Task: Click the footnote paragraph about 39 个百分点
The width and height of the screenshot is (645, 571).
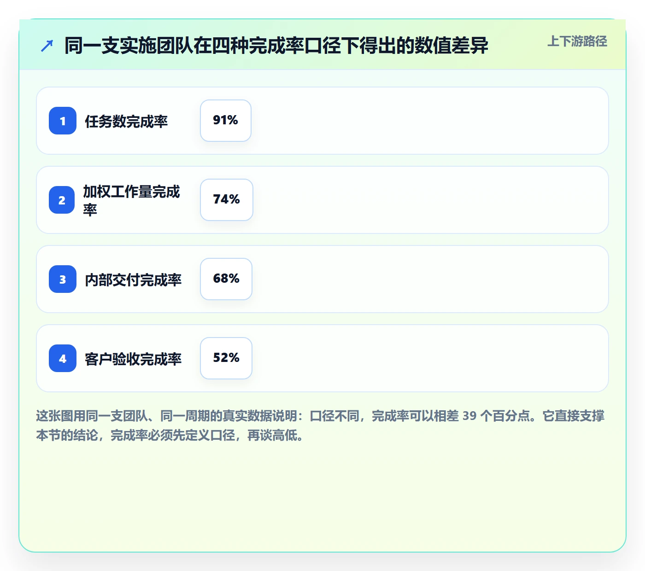Action: 320,425
